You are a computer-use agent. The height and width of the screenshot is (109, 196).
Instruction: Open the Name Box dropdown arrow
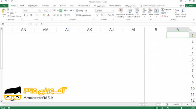(23, 24)
